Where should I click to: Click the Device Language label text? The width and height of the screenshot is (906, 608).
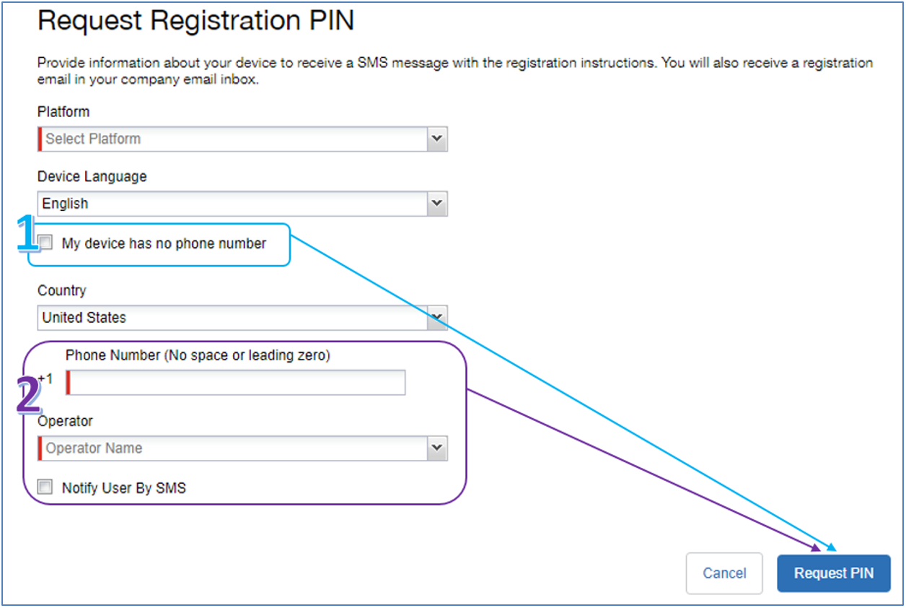[x=92, y=176]
